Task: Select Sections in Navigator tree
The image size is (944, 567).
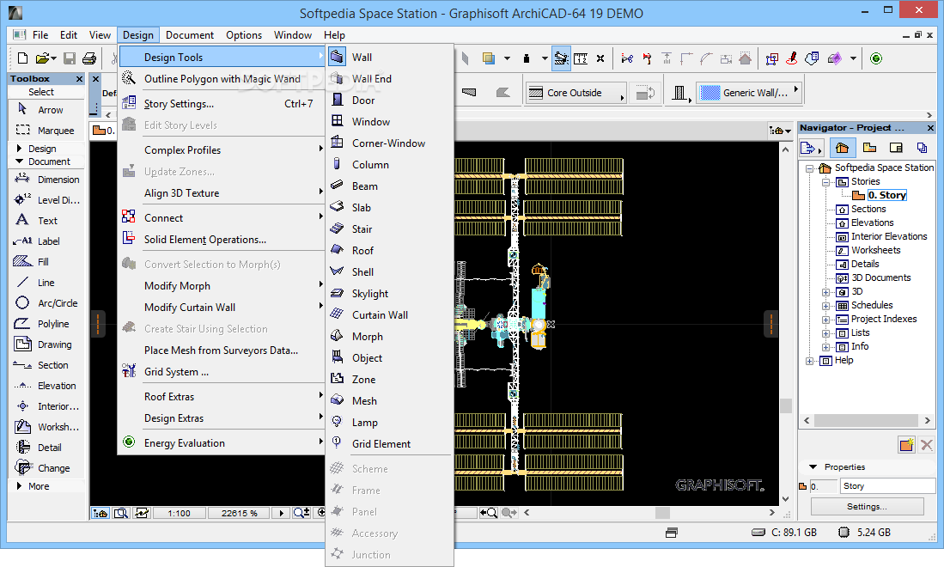Action: tap(868, 209)
